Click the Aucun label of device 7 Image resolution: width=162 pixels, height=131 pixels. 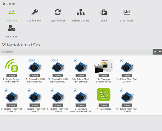coord(104,105)
